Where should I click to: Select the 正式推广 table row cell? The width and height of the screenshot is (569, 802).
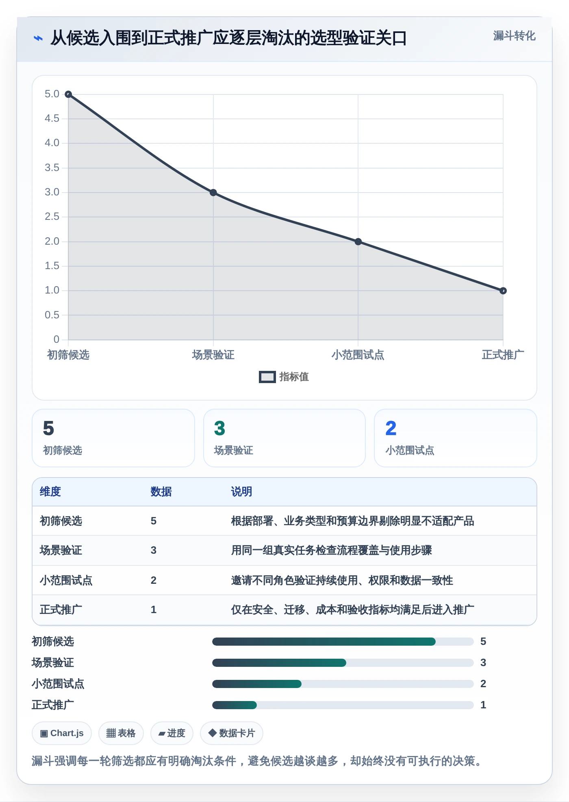(x=61, y=610)
